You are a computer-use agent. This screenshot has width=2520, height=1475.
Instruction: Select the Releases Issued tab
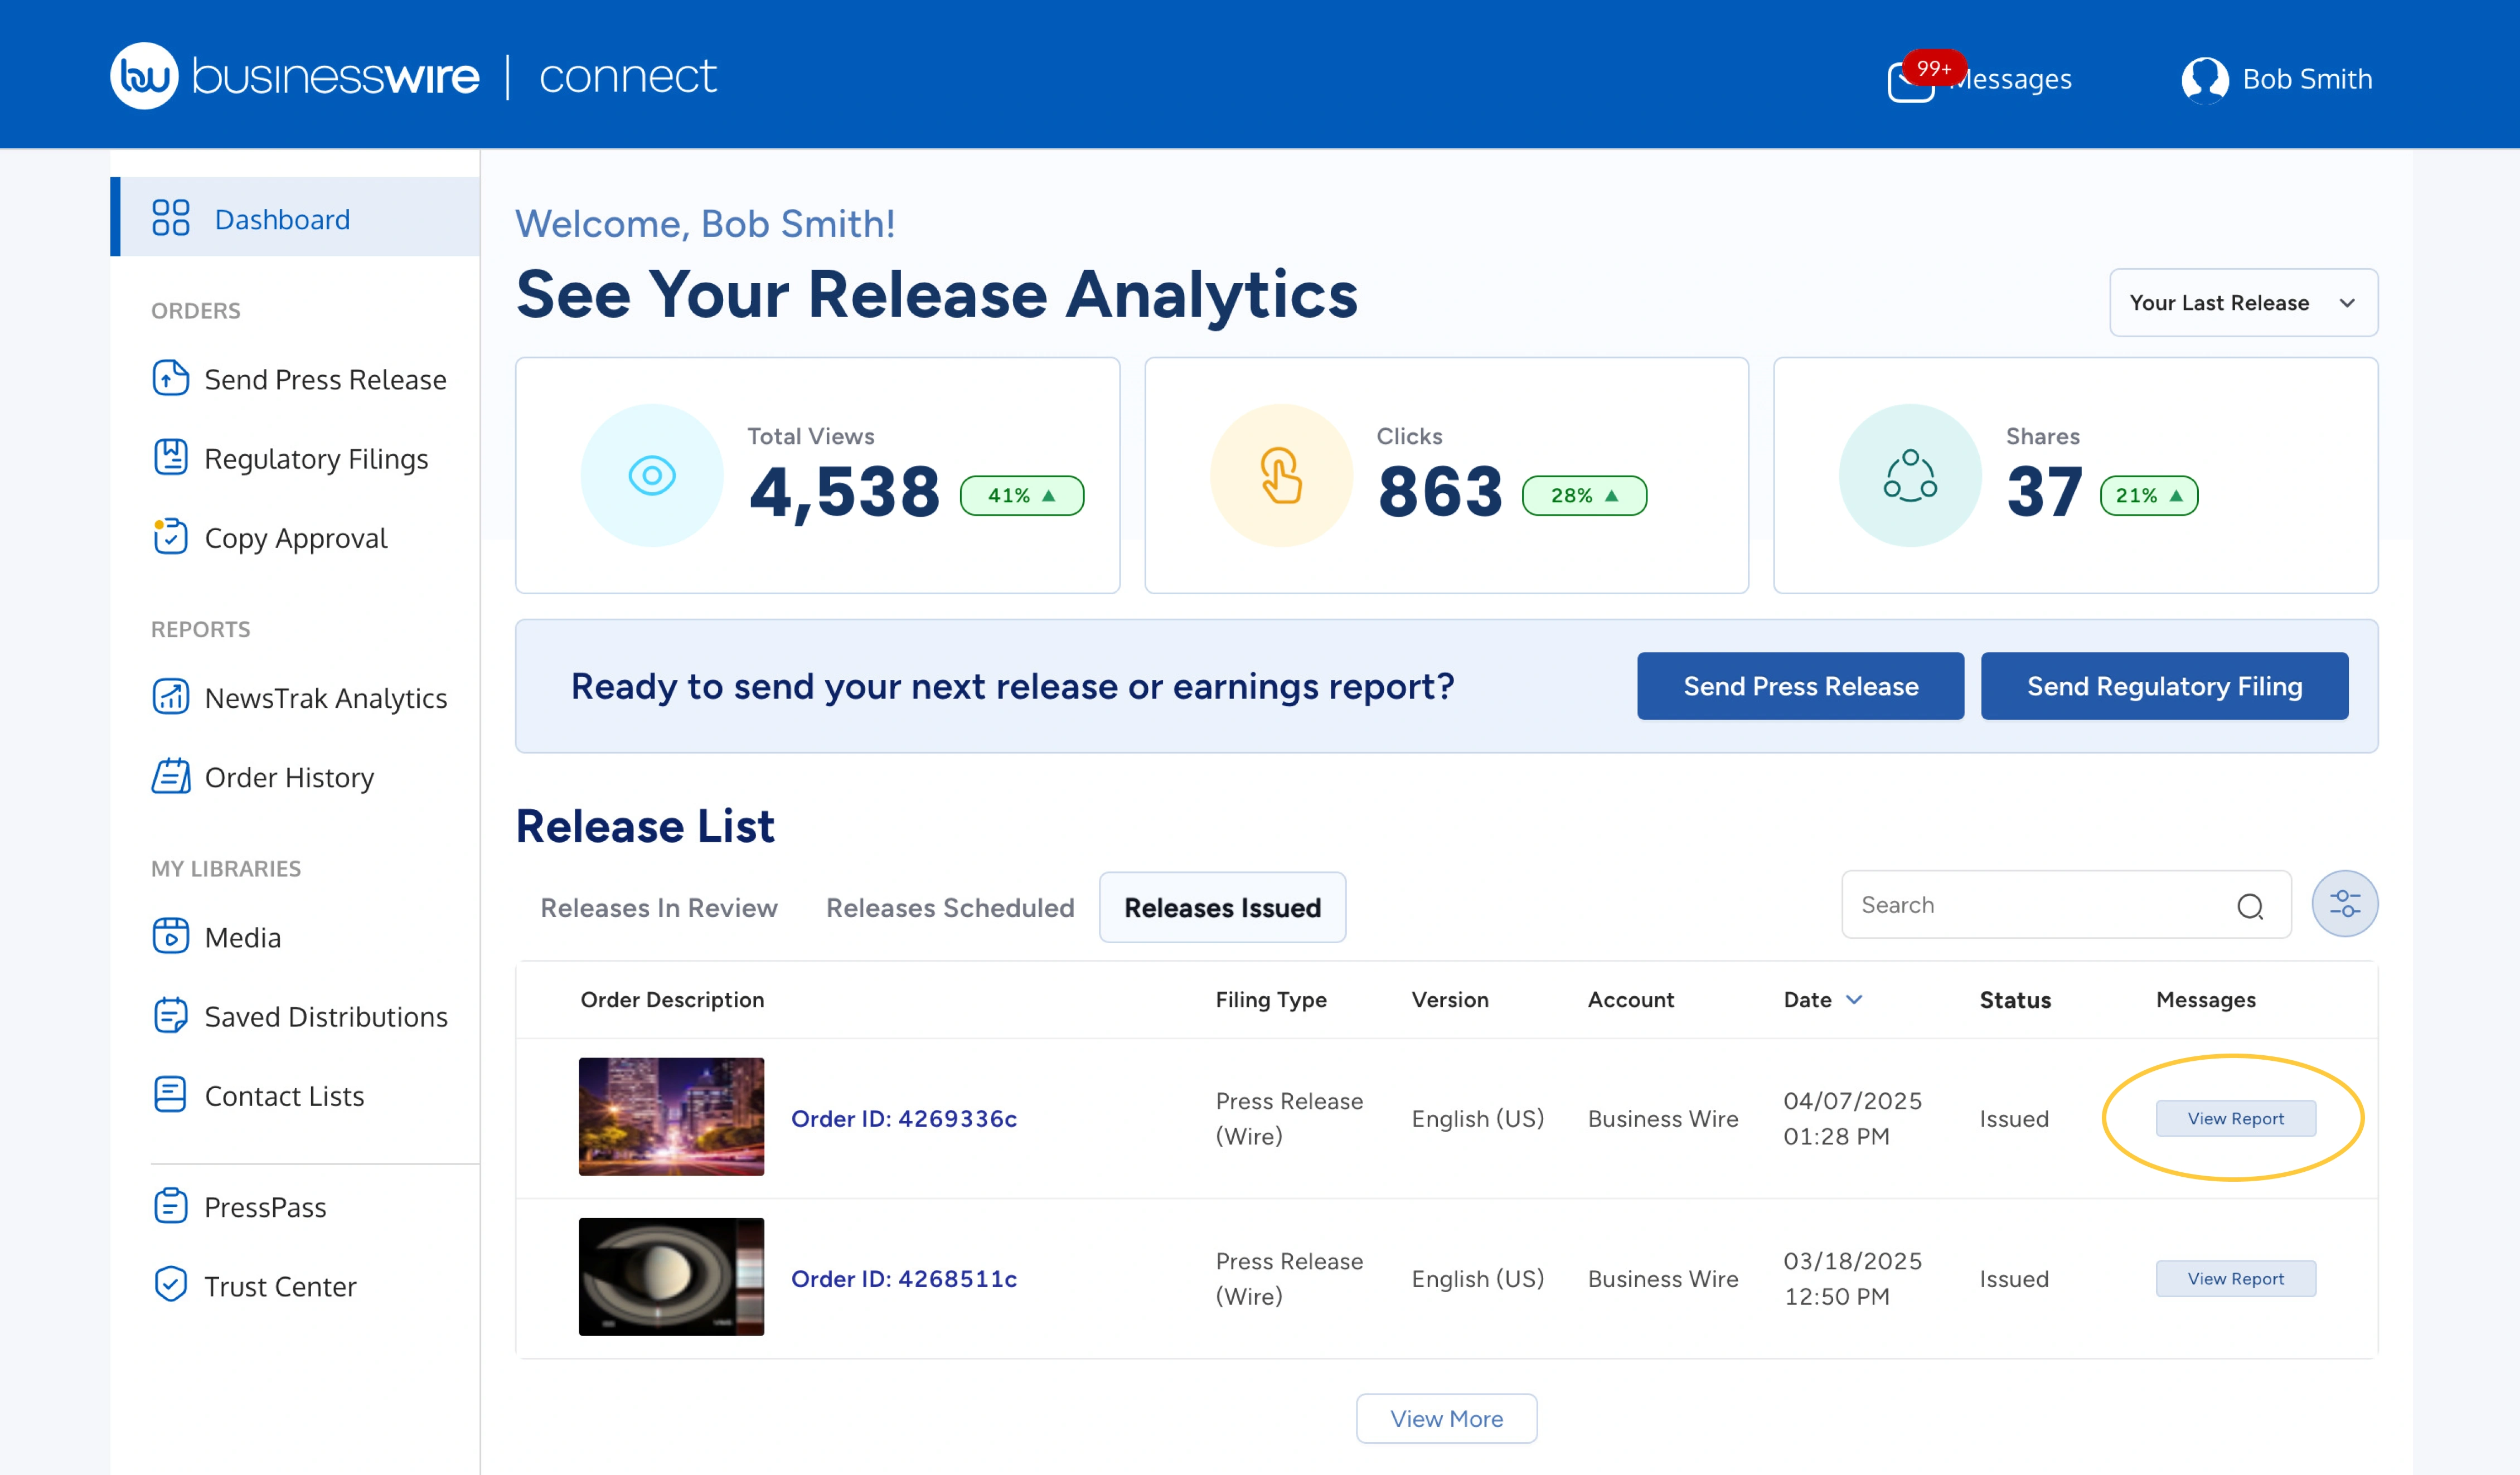tap(1222, 908)
